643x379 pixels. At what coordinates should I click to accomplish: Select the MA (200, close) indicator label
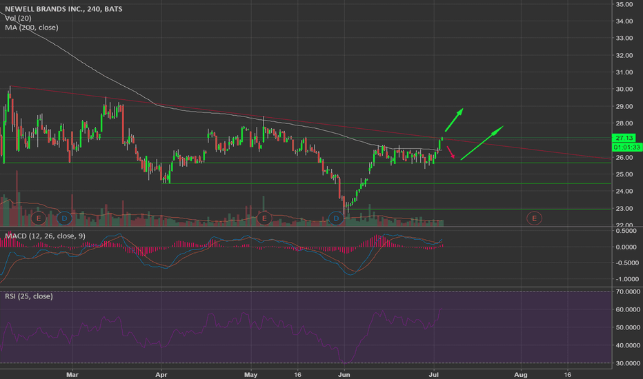[32, 28]
